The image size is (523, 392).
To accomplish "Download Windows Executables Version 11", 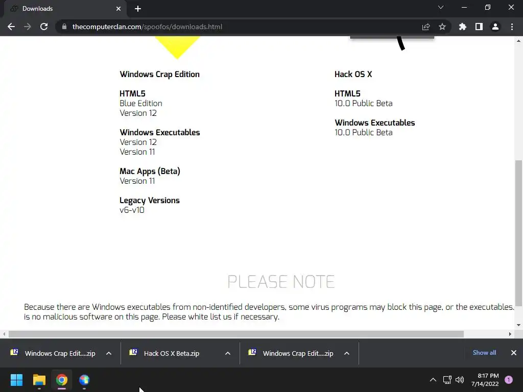I will (137, 152).
